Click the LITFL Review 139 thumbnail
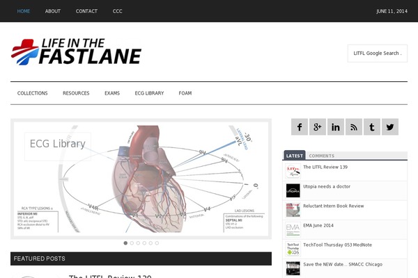This screenshot has width=418, height=278. click(x=293, y=171)
